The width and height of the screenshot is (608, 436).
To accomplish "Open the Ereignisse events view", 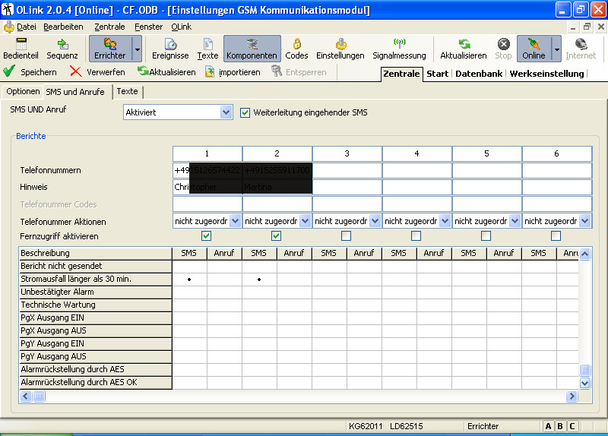I will pos(170,49).
